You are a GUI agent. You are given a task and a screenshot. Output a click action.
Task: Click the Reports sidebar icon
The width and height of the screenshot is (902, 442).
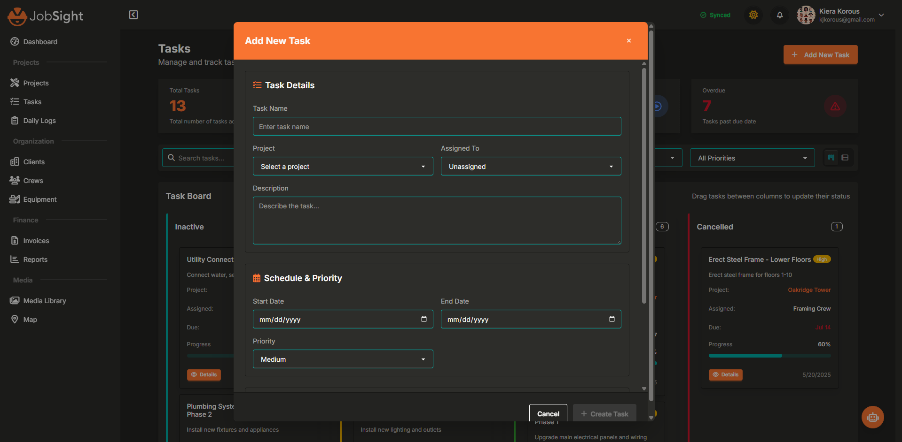point(15,259)
